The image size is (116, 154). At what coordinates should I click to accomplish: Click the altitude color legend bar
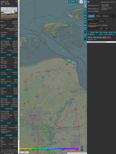[49, 149]
